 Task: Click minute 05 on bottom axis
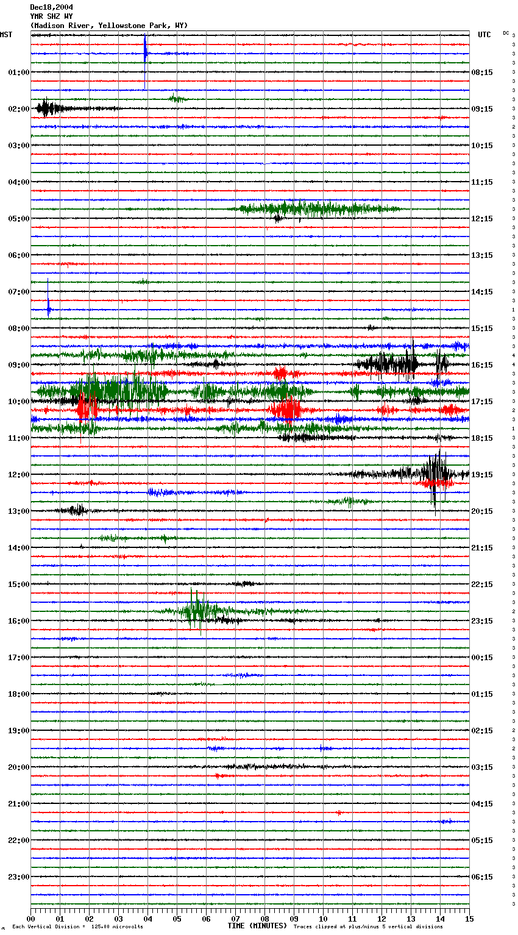(x=177, y=919)
